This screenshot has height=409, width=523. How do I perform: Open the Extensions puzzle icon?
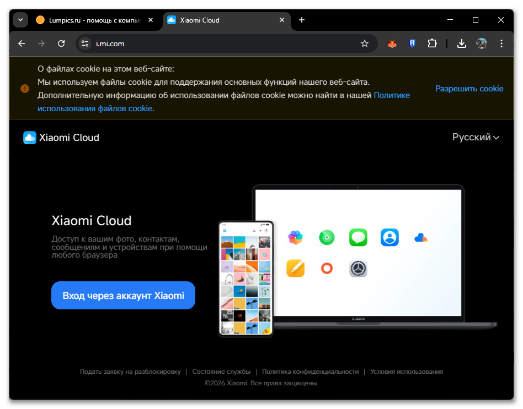pyautogui.click(x=433, y=43)
